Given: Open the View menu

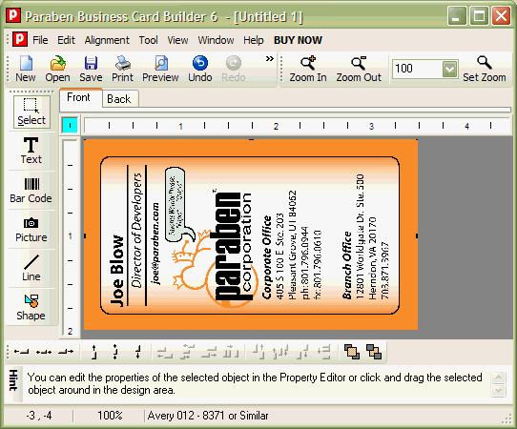Looking at the screenshot, I should pyautogui.click(x=177, y=40).
